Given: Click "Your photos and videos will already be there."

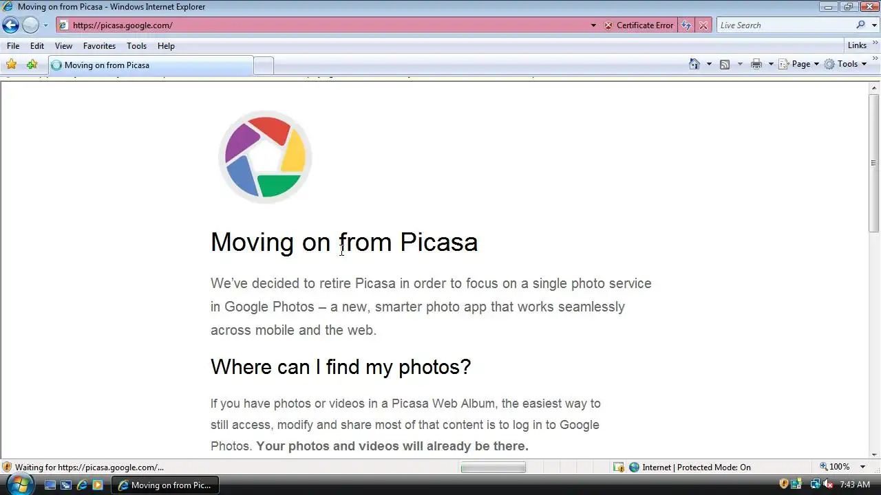Looking at the screenshot, I should click(392, 446).
